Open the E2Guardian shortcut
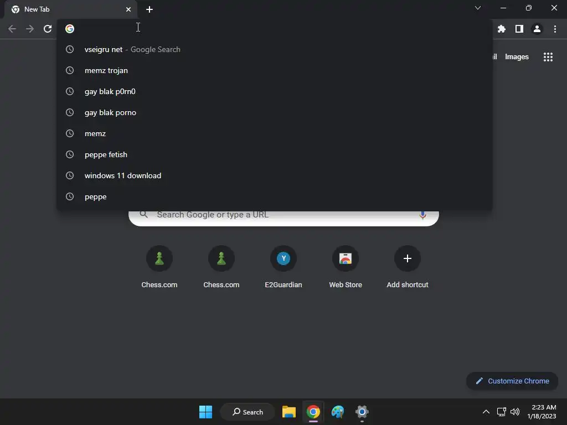Image resolution: width=567 pixels, height=425 pixels. (x=283, y=267)
